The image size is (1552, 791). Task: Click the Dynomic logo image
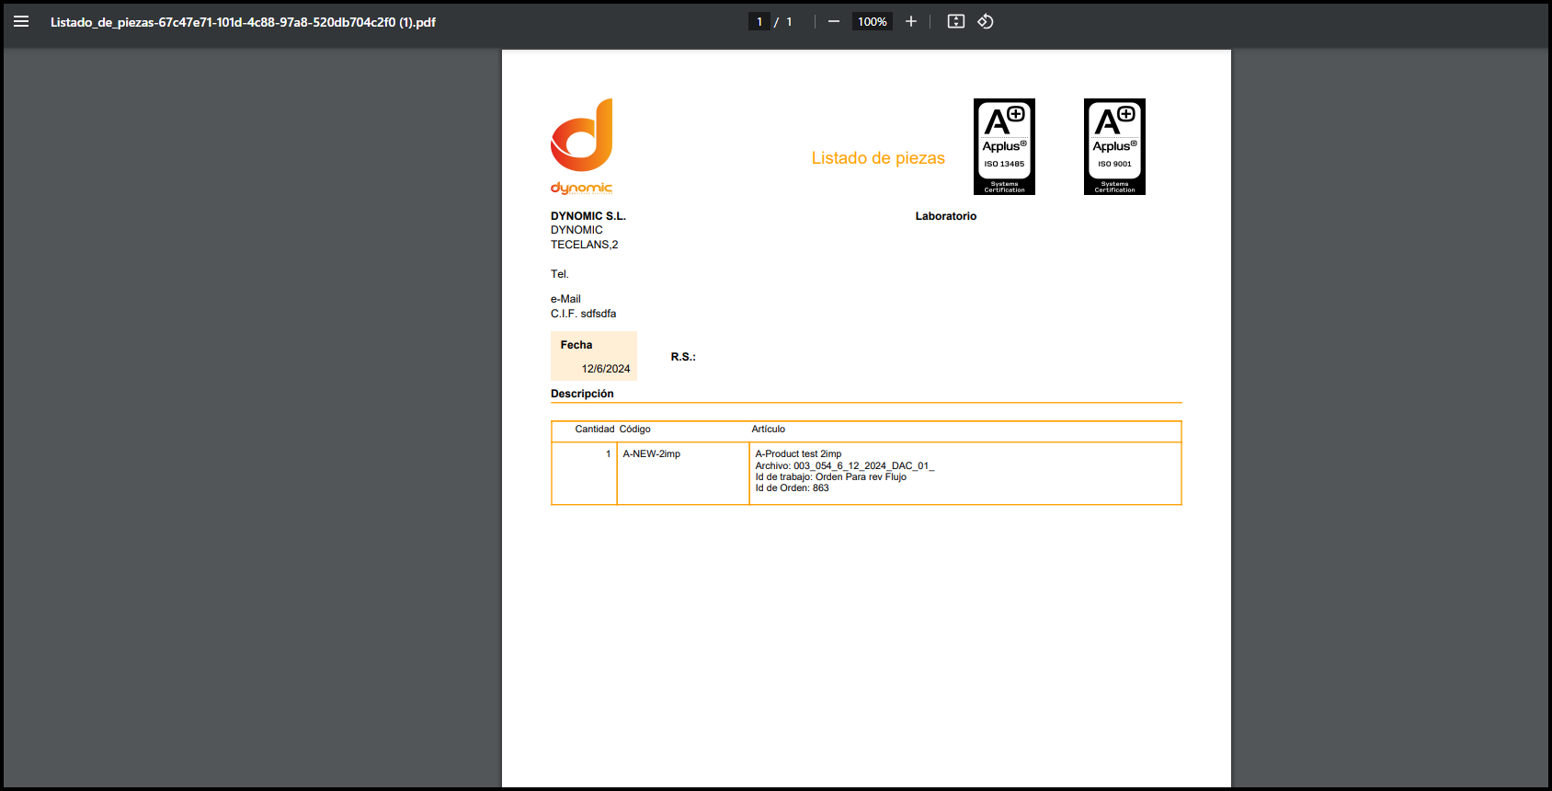coord(582,147)
